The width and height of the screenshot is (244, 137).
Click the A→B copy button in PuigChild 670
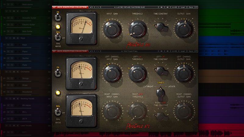coord(174,51)
